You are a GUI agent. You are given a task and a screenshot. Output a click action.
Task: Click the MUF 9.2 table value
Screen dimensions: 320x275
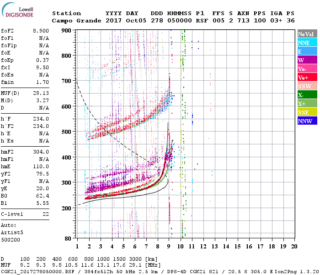coord(25,265)
